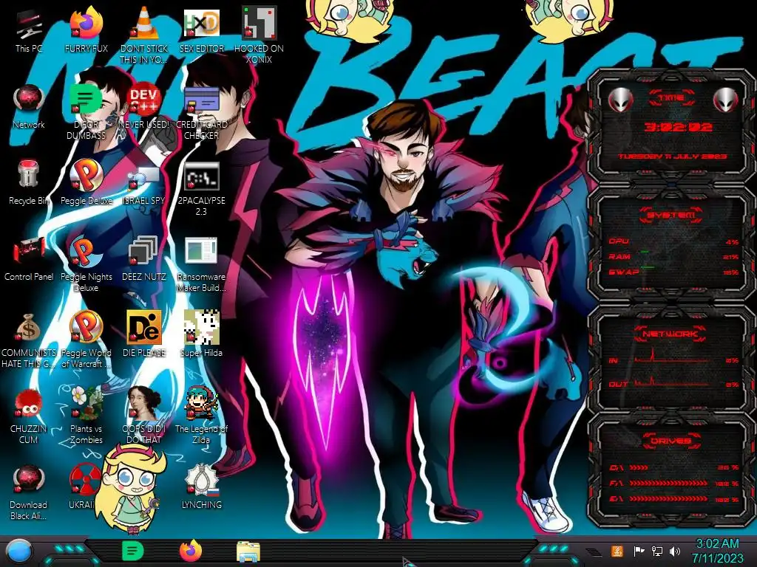757x567 pixels.
Task: Click the DRIVES widget header
Action: click(x=670, y=441)
